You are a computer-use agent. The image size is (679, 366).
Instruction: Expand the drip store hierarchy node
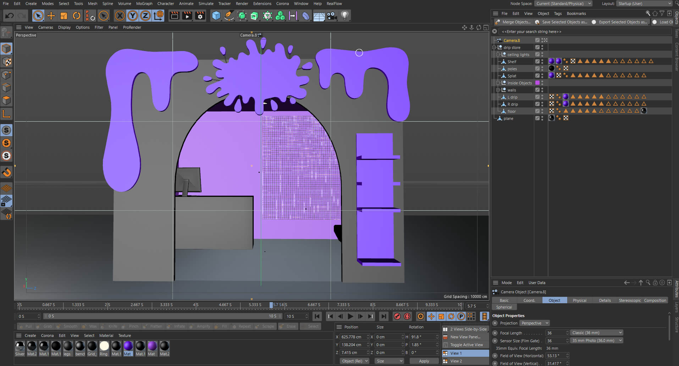[x=494, y=48]
